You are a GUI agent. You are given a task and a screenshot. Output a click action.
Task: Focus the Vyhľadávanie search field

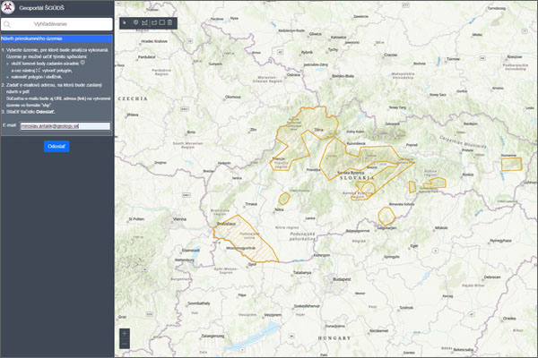pos(61,24)
